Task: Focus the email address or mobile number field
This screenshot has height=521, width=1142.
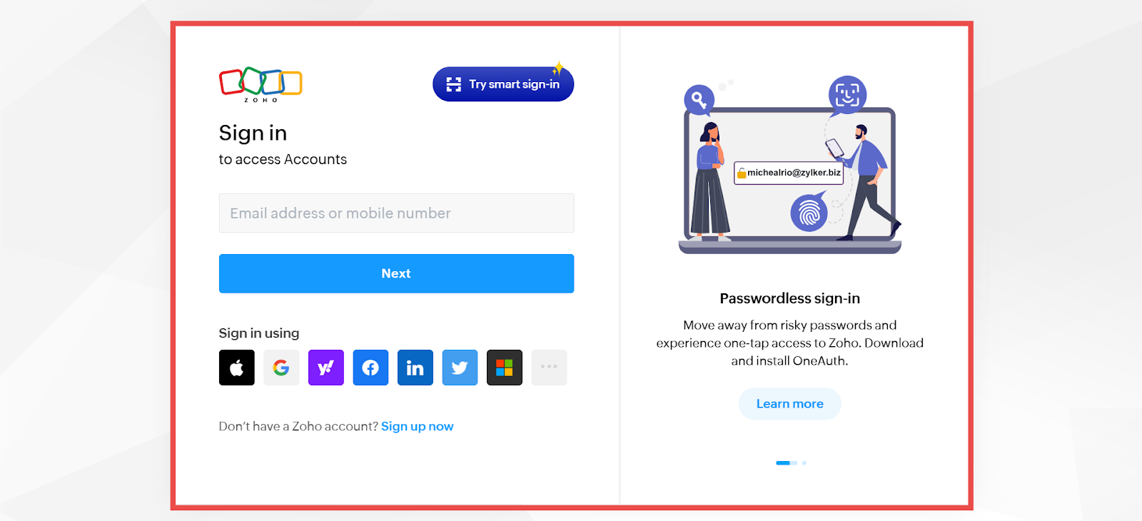Action: pos(396,213)
